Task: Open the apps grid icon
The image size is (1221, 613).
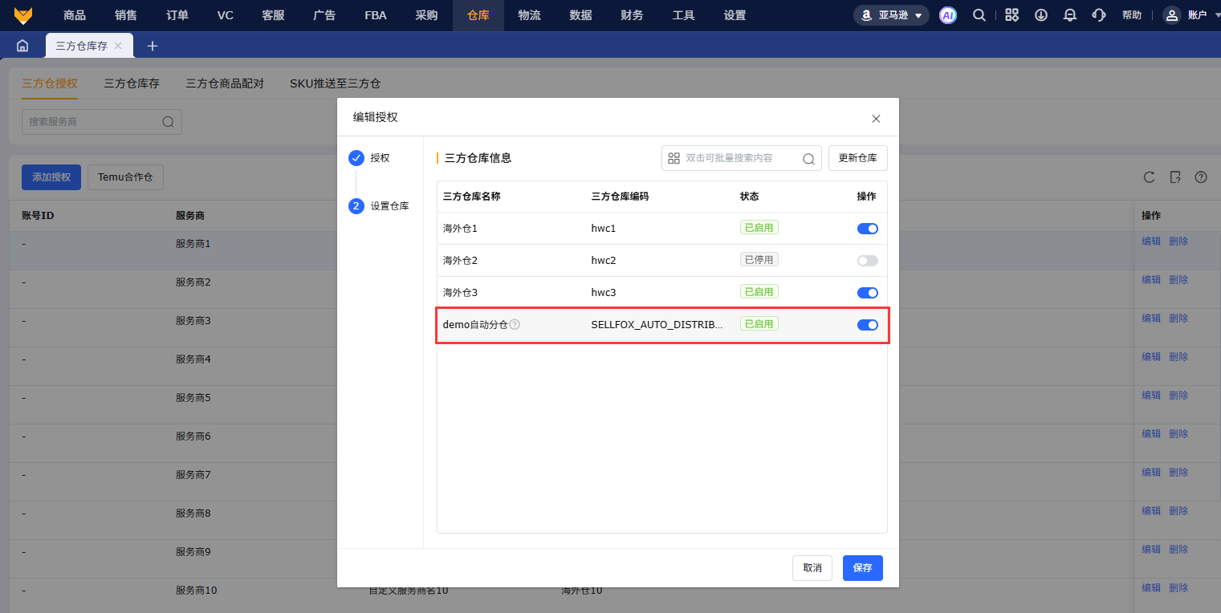Action: (x=1012, y=15)
